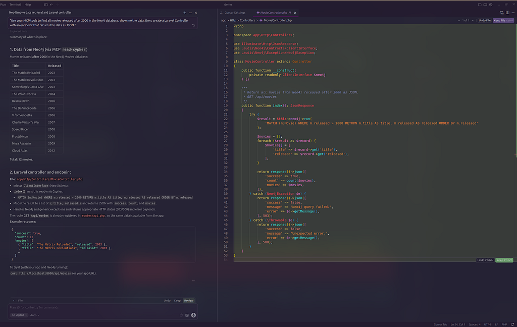Switch to the Cursor Settings tab
This screenshot has width=517, height=327.
[234, 12]
